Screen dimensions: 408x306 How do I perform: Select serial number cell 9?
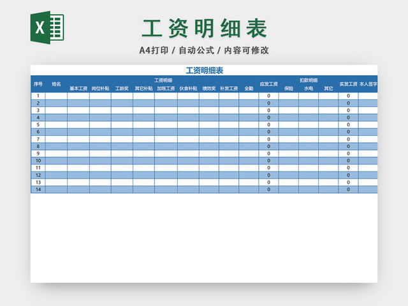click(x=38, y=154)
